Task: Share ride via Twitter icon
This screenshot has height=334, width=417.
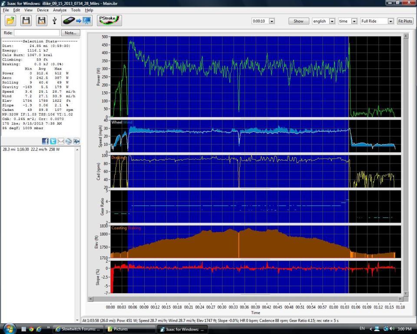Action: tap(53, 141)
